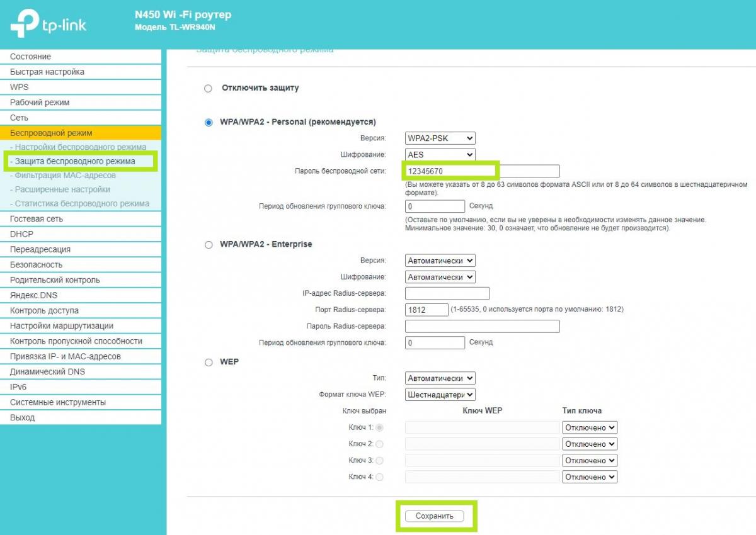Choose the WPA/WPA2 - Enterprise radio button
This screenshot has height=535, width=756.
209,245
